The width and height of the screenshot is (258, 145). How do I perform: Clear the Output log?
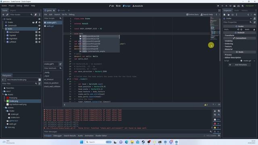(x=215, y=111)
